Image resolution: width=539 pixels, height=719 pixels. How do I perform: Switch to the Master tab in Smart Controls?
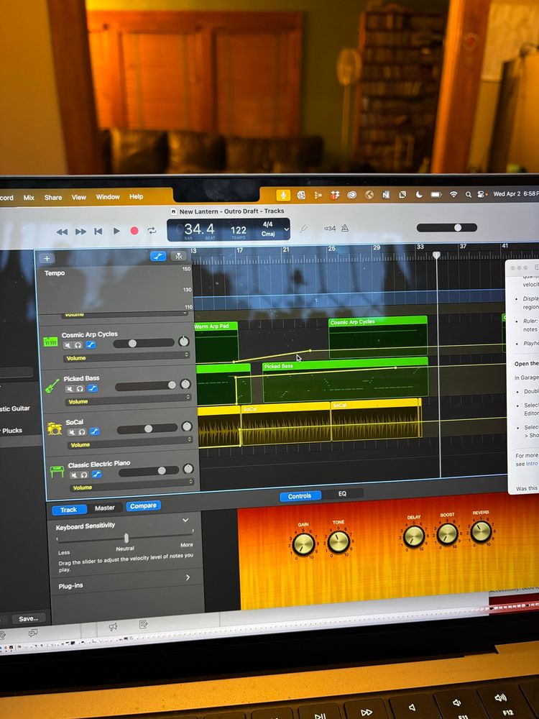104,508
